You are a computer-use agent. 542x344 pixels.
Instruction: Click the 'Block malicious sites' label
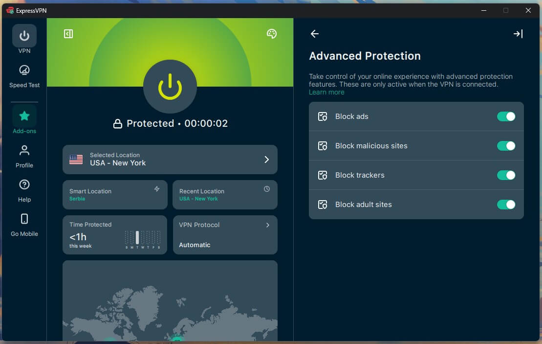pyautogui.click(x=371, y=146)
